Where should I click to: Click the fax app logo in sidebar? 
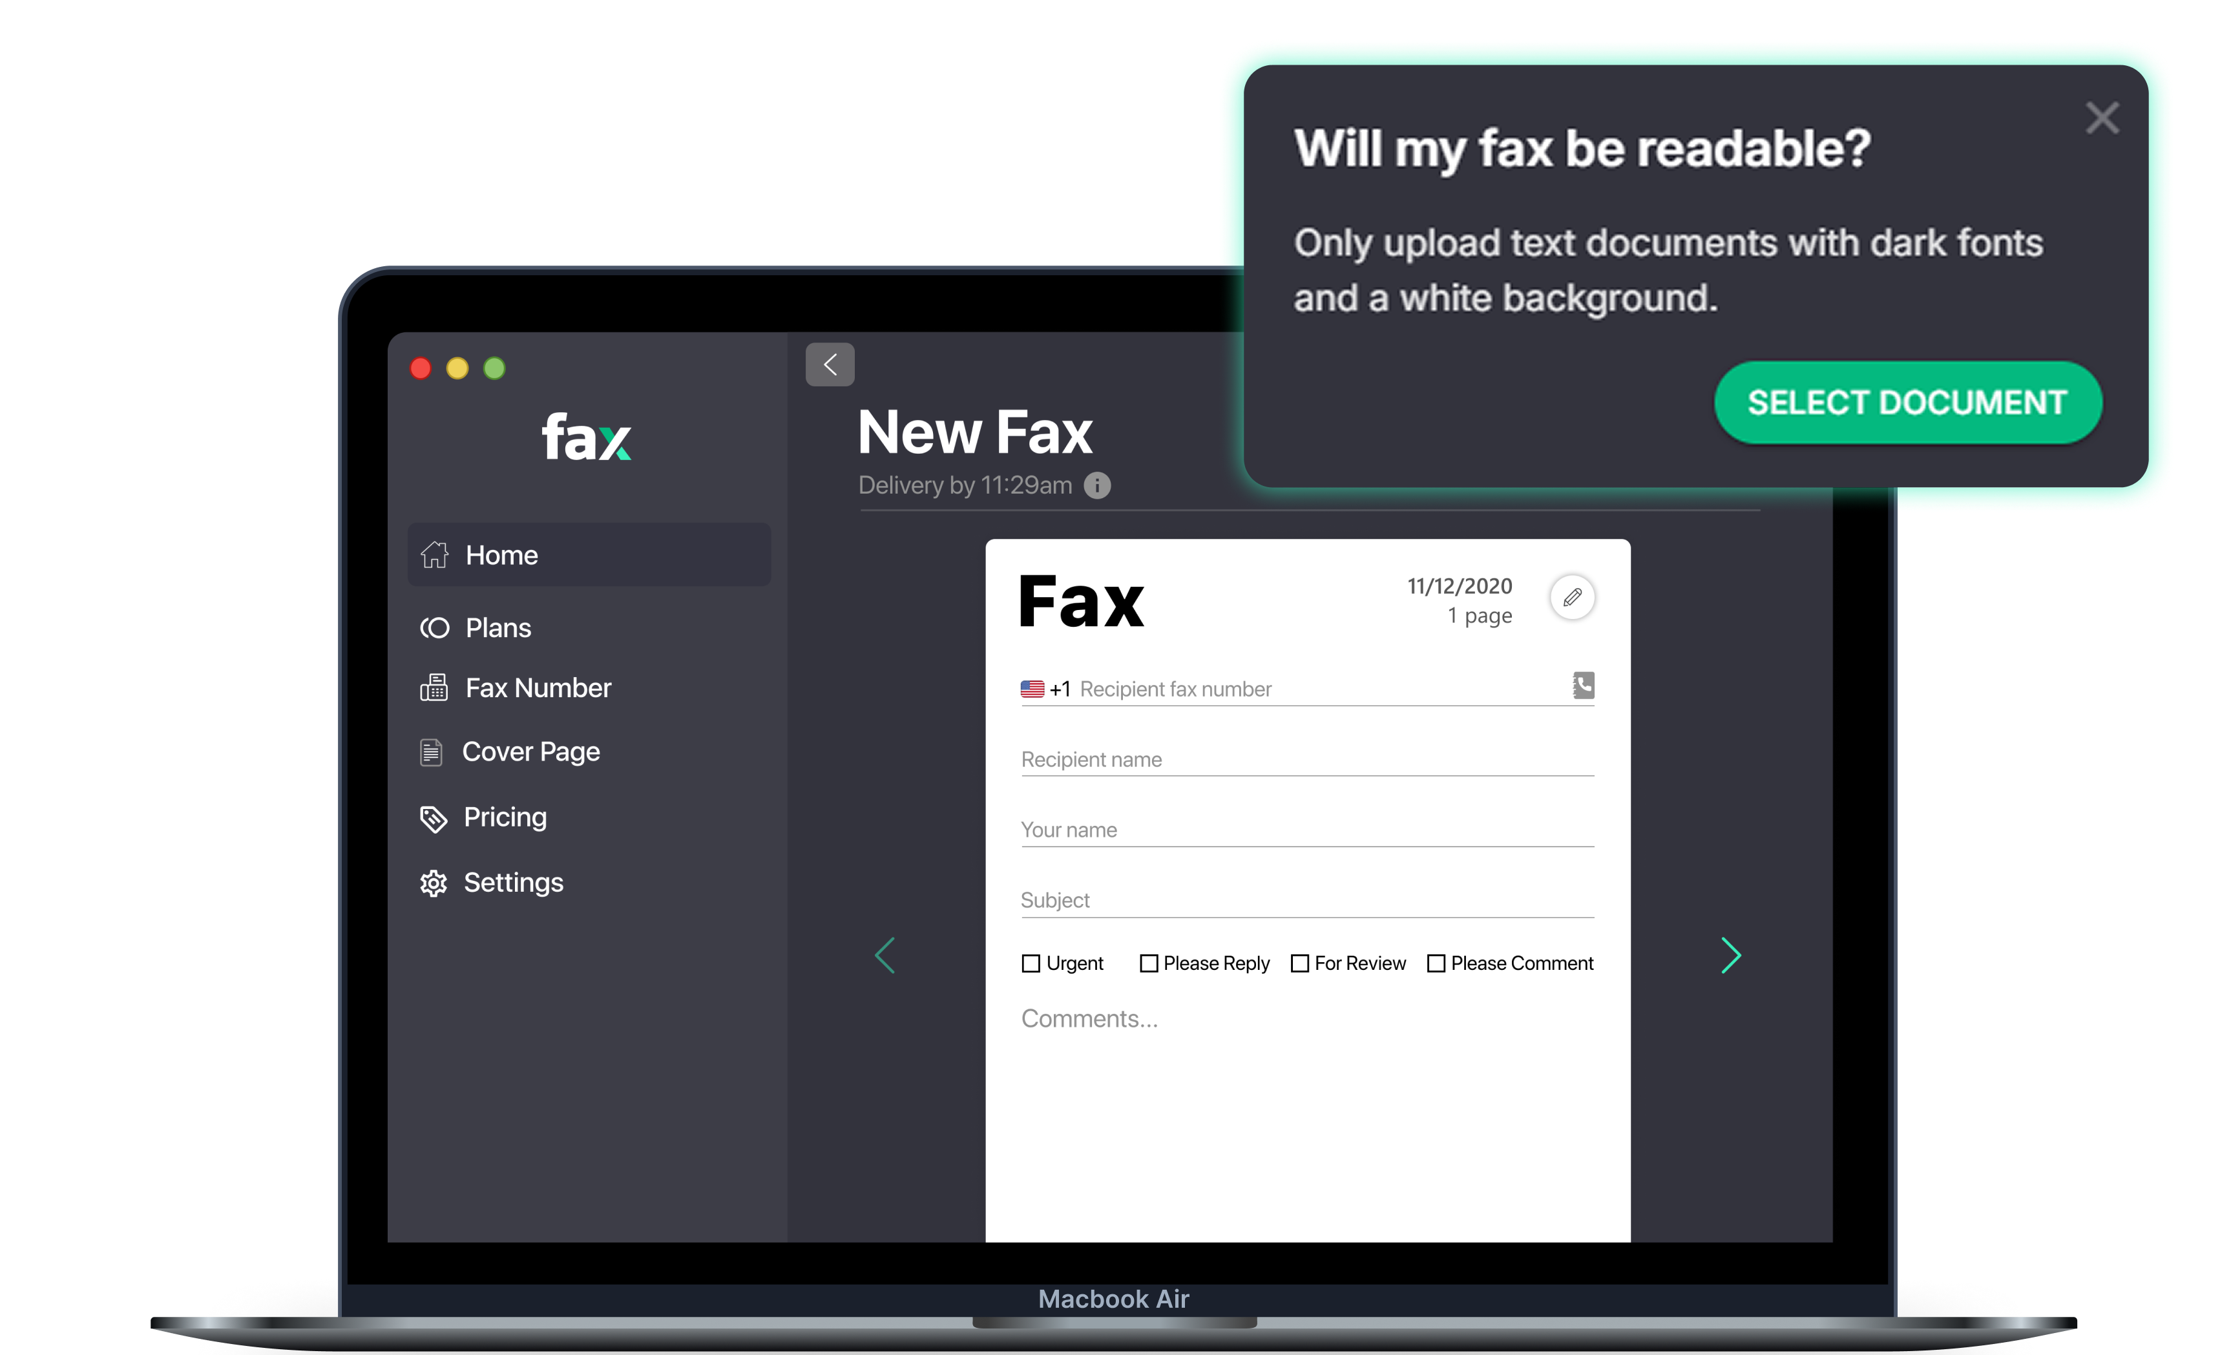(x=586, y=437)
